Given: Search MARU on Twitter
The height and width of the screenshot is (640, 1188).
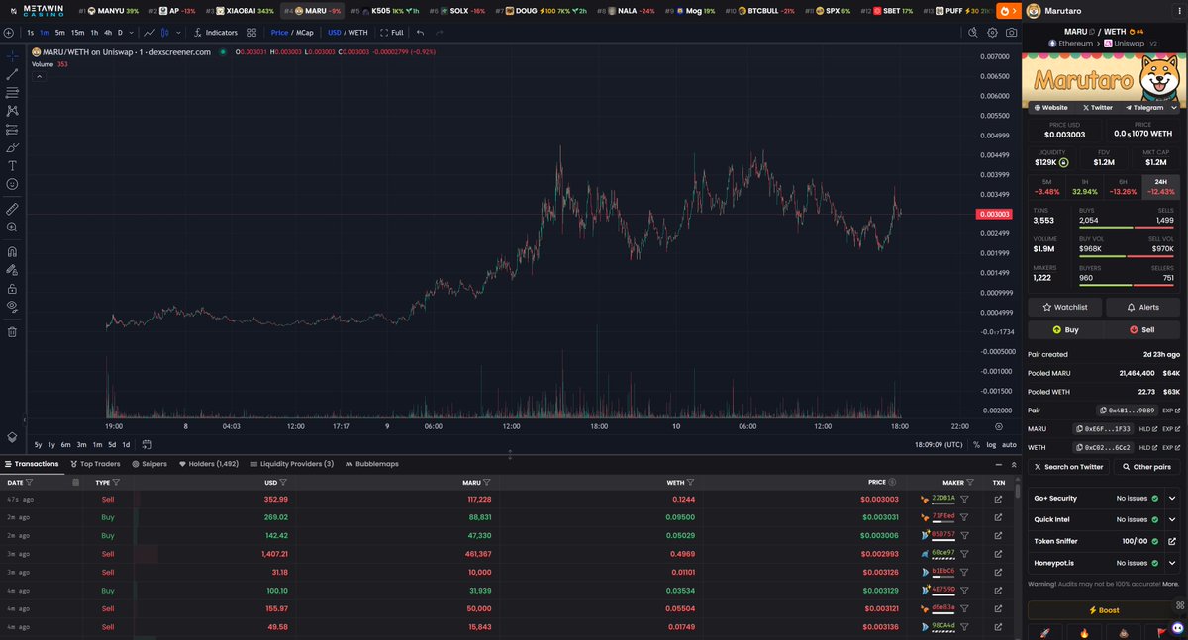Looking at the screenshot, I should (x=1067, y=467).
